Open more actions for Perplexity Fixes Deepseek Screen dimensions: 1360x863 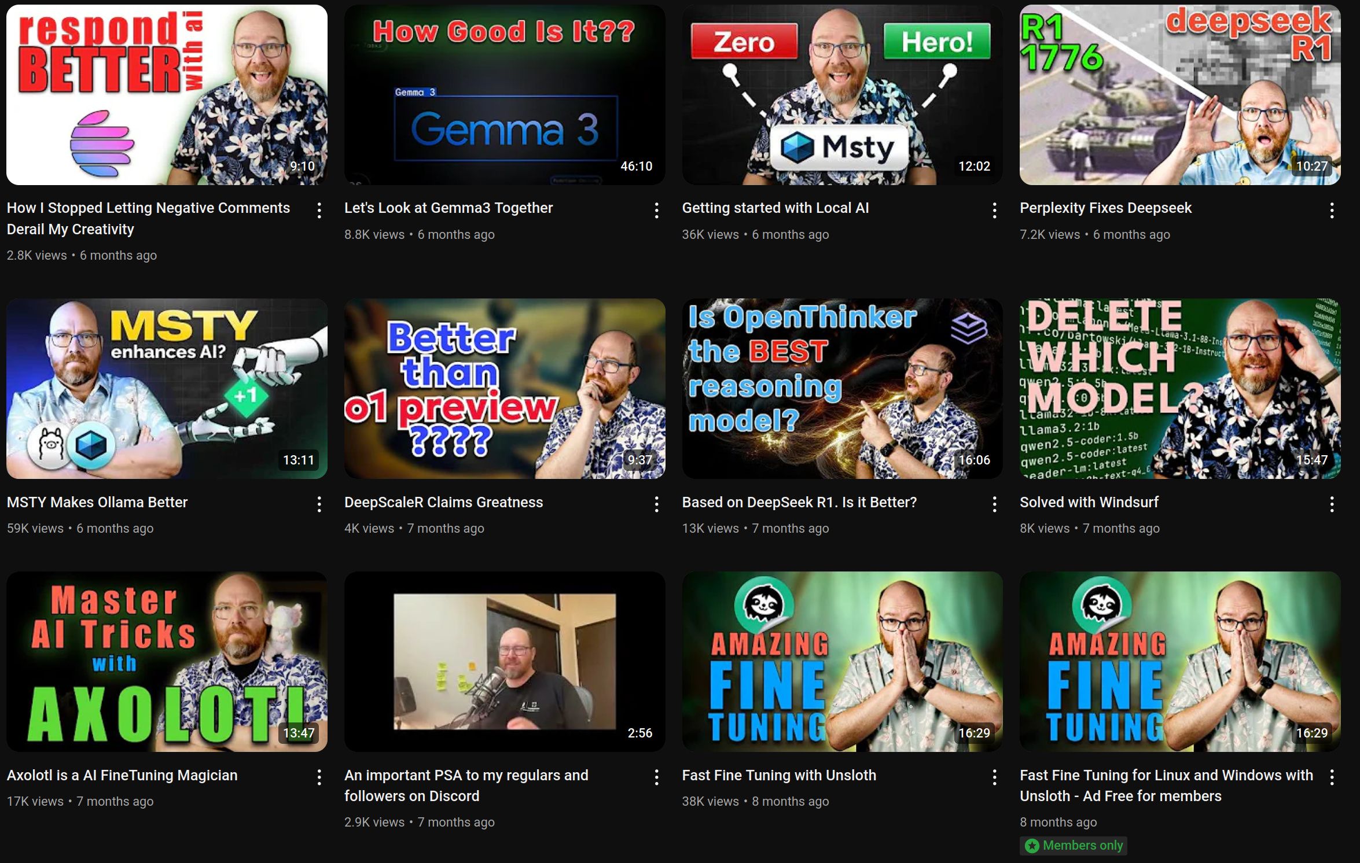pos(1332,211)
